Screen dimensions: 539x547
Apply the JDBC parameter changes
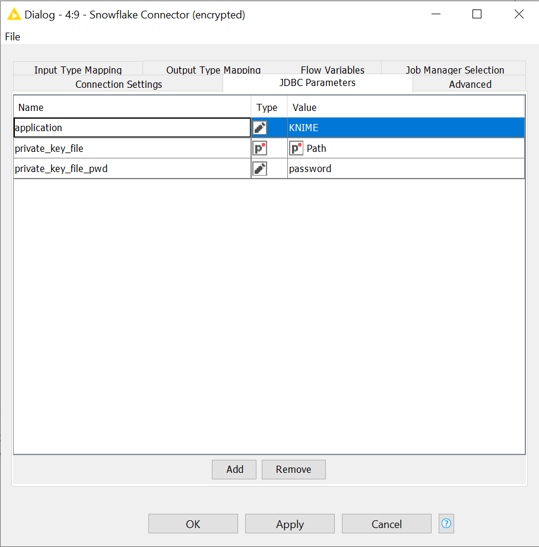tap(290, 524)
